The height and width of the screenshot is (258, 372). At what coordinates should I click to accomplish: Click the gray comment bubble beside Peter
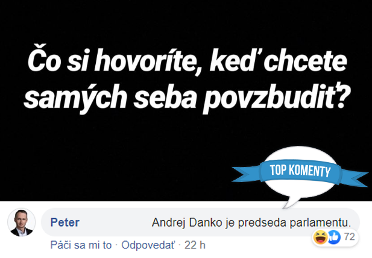tap(200, 222)
